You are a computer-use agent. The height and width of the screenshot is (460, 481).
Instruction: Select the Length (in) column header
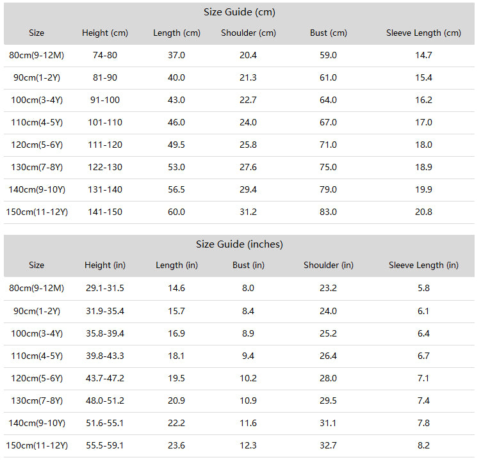point(177,265)
